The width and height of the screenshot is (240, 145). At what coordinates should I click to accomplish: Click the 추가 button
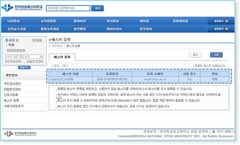(195, 55)
